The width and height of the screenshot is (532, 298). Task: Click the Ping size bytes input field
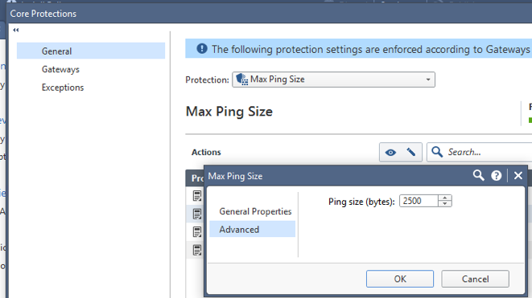(x=419, y=201)
